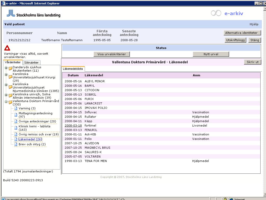Collapse the Vallentuna Doktorn Primärvård node
The height and width of the screenshot is (200, 266).
(6, 102)
